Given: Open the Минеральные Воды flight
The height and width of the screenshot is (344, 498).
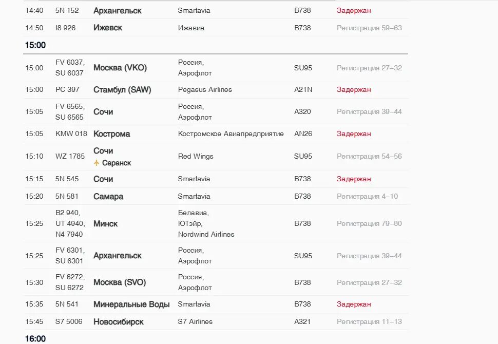Looking at the screenshot, I should pyautogui.click(x=131, y=304).
